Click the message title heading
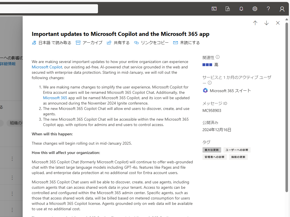The width and height of the screenshot is (290, 217). pos(120,34)
